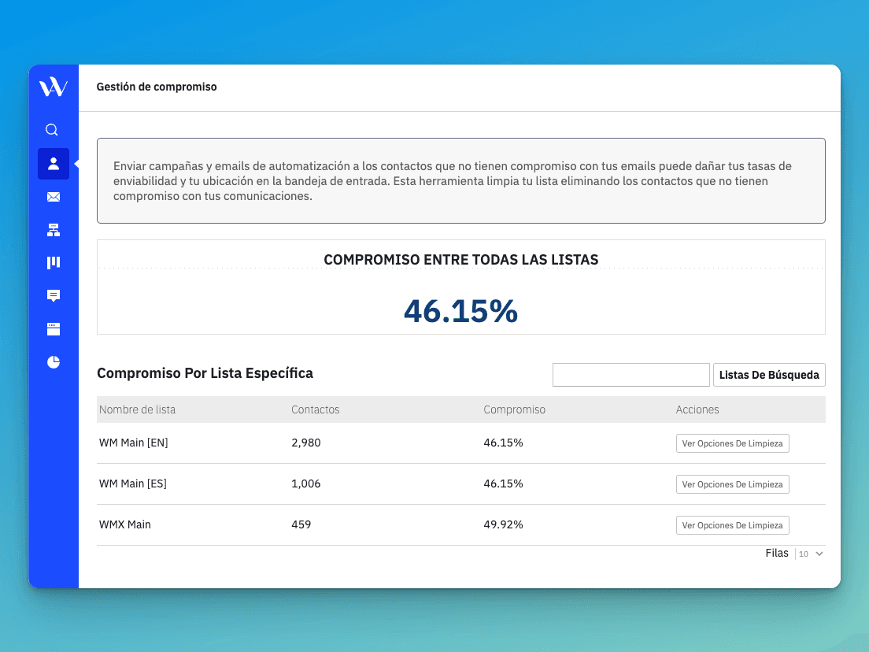The image size is (869, 652).
Task: Click the Contactos column header
Action: pos(316,409)
